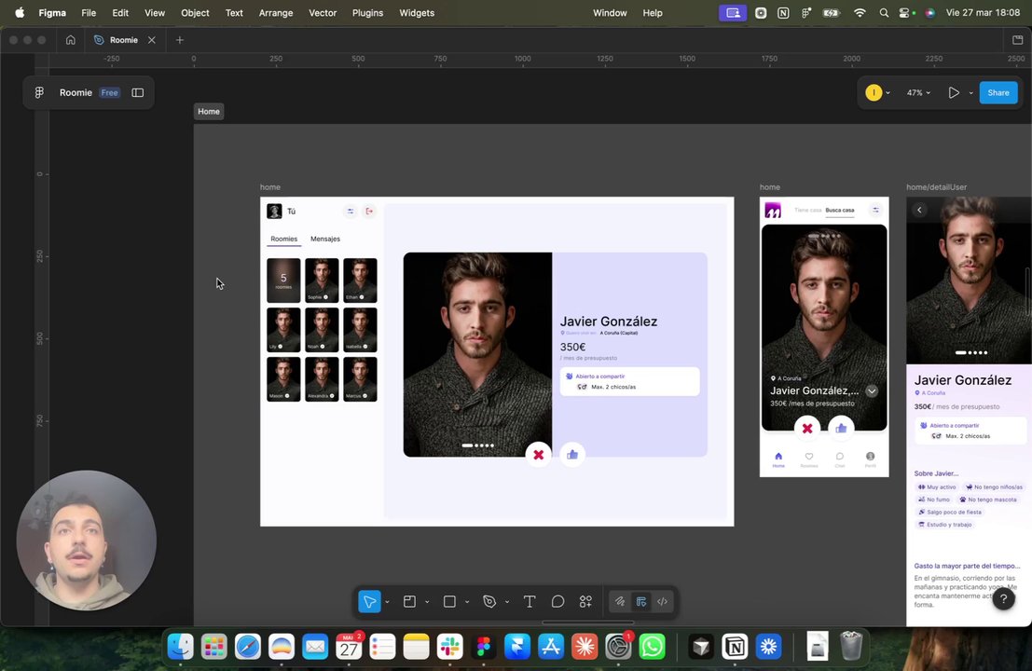The height and width of the screenshot is (671, 1032).
Task: Open the Plugins menu
Action: [x=367, y=13]
